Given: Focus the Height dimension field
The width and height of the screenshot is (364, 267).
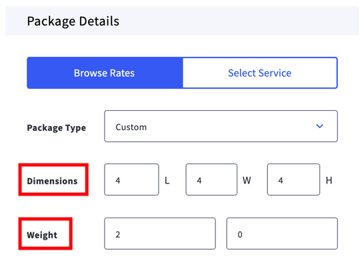Looking at the screenshot, I should pos(293,180).
